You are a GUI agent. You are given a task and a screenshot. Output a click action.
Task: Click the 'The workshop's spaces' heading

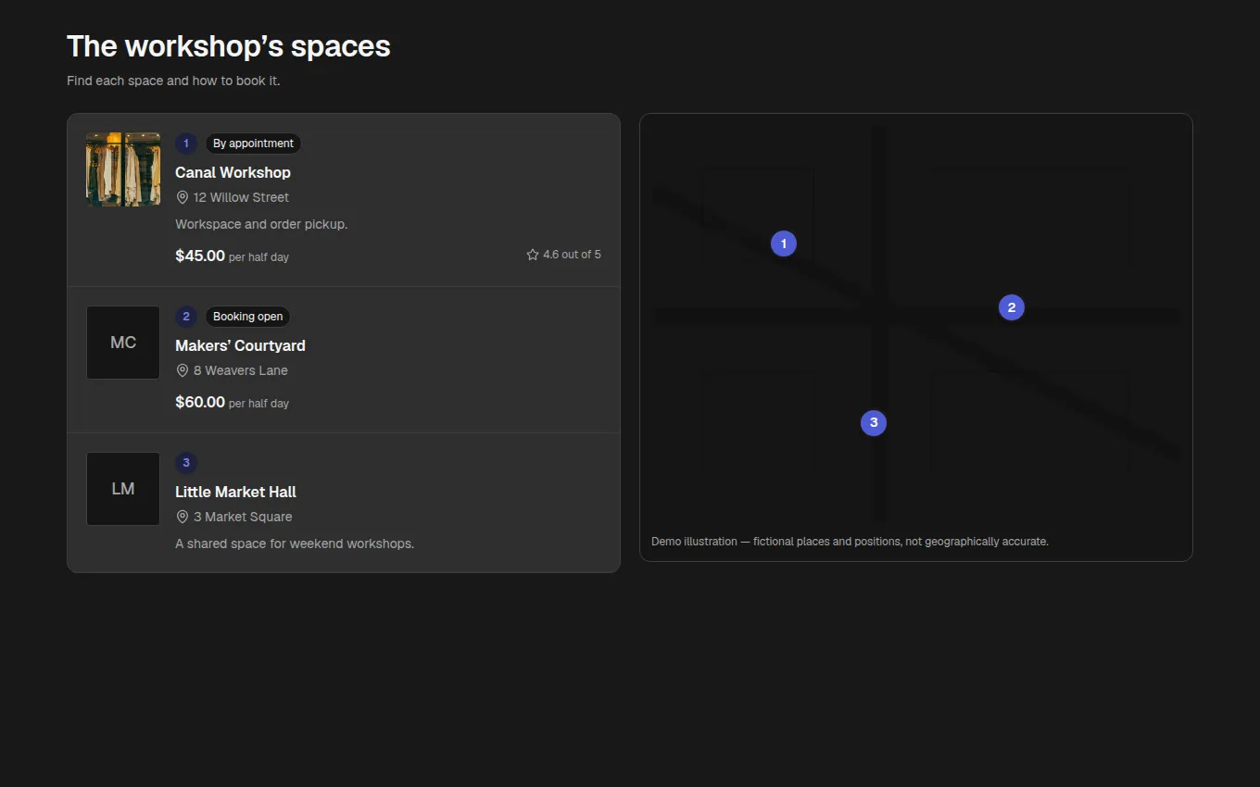click(x=229, y=46)
